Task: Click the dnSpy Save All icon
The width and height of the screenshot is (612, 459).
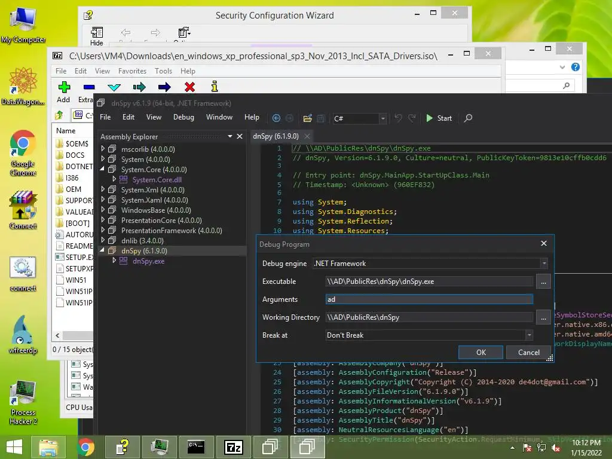Action: pos(321,118)
